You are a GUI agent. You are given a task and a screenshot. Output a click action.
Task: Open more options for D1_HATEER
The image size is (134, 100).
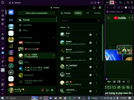coord(96,67)
